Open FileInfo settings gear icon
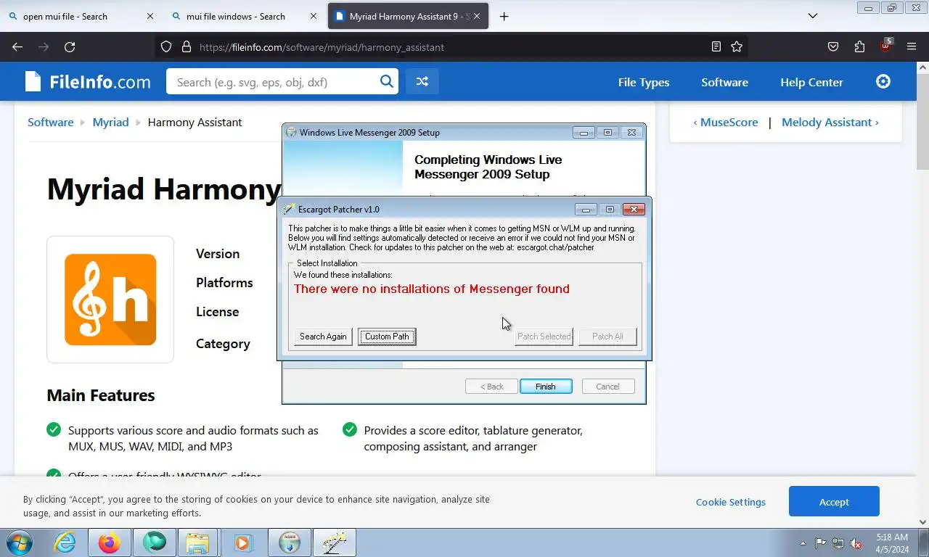Image resolution: width=929 pixels, height=557 pixels. [883, 81]
